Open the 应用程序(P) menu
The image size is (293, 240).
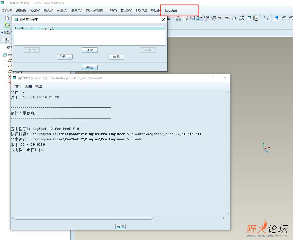[x=94, y=11]
